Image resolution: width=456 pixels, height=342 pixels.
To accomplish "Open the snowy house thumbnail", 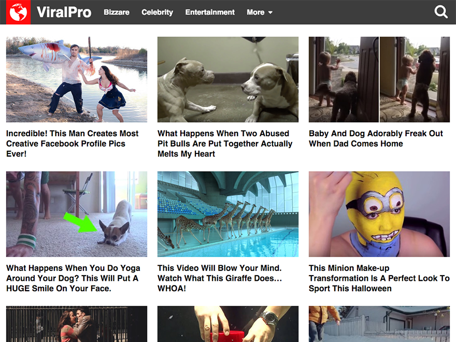I will [x=379, y=324].
